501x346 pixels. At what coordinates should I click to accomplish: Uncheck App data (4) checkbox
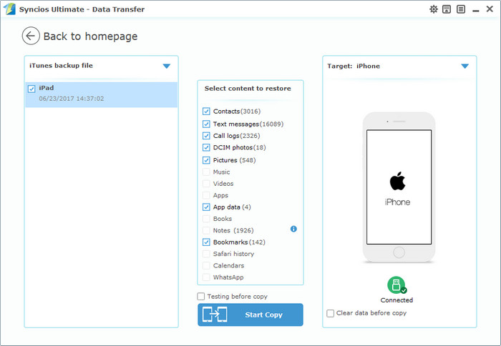click(x=206, y=207)
